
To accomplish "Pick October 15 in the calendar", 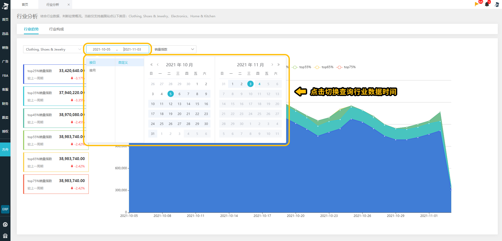I will pyautogui.click(x=197, y=104).
